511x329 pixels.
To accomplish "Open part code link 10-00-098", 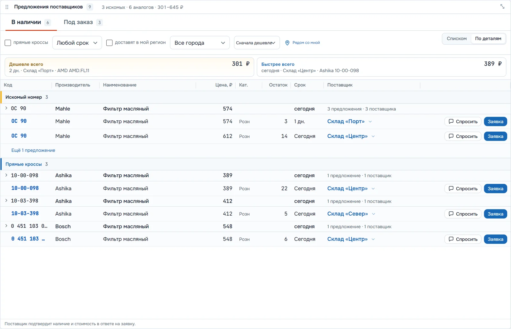I will 25,188.
